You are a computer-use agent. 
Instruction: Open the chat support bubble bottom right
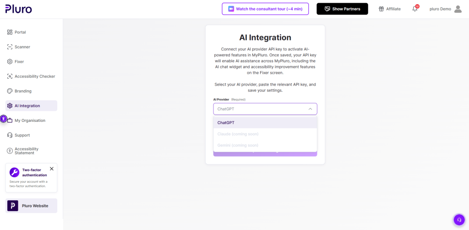tap(459, 220)
